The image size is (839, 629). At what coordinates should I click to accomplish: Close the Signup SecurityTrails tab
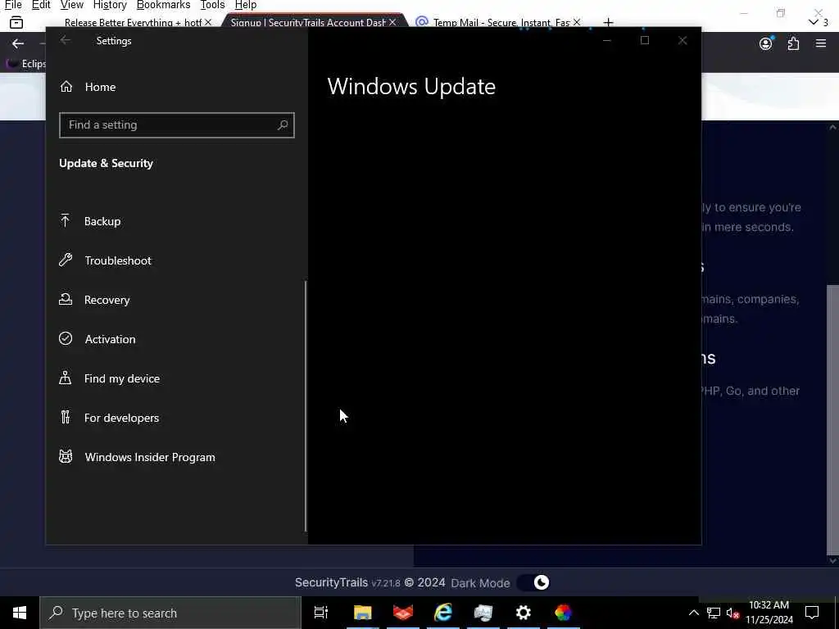[392, 22]
